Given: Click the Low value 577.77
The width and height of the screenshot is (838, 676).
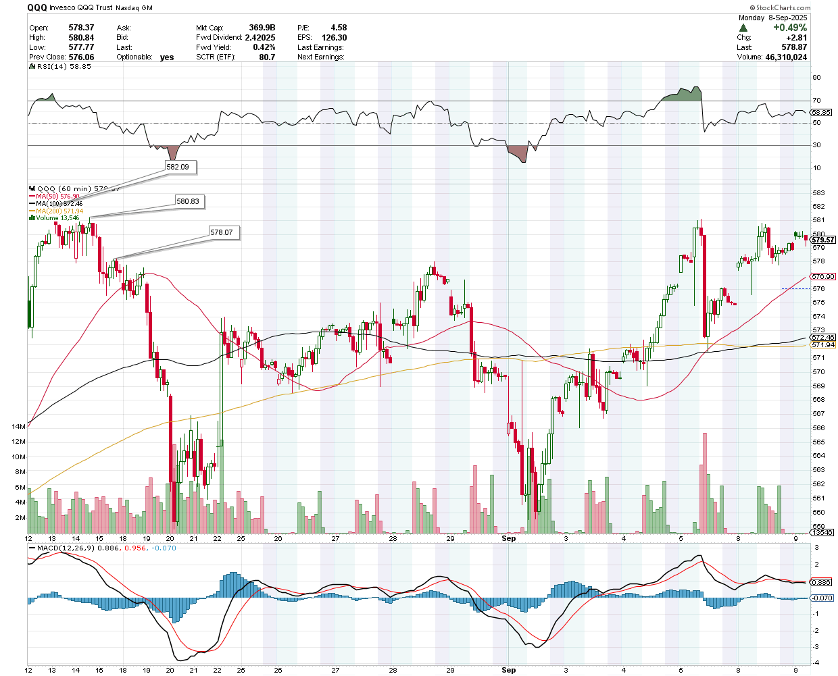Looking at the screenshot, I should point(81,47).
